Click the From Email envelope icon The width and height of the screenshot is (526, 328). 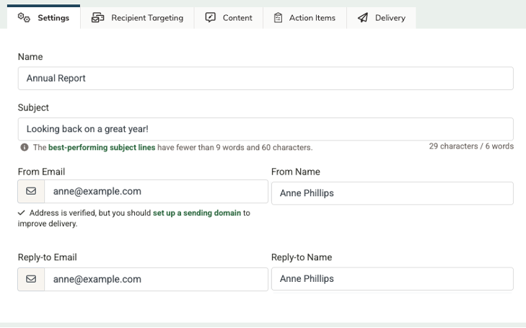(31, 192)
